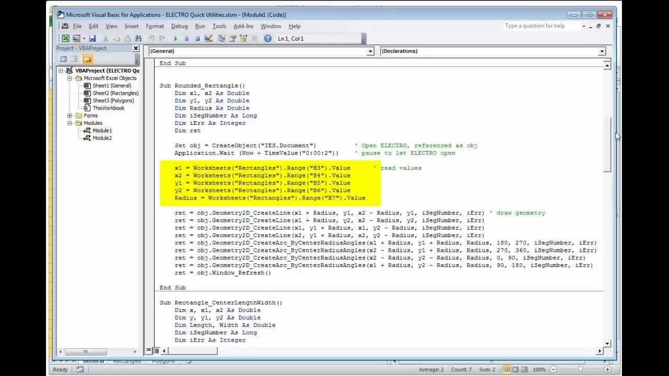
Task: Save the workbook with the floppy disk icon
Action: pyautogui.click(x=93, y=38)
